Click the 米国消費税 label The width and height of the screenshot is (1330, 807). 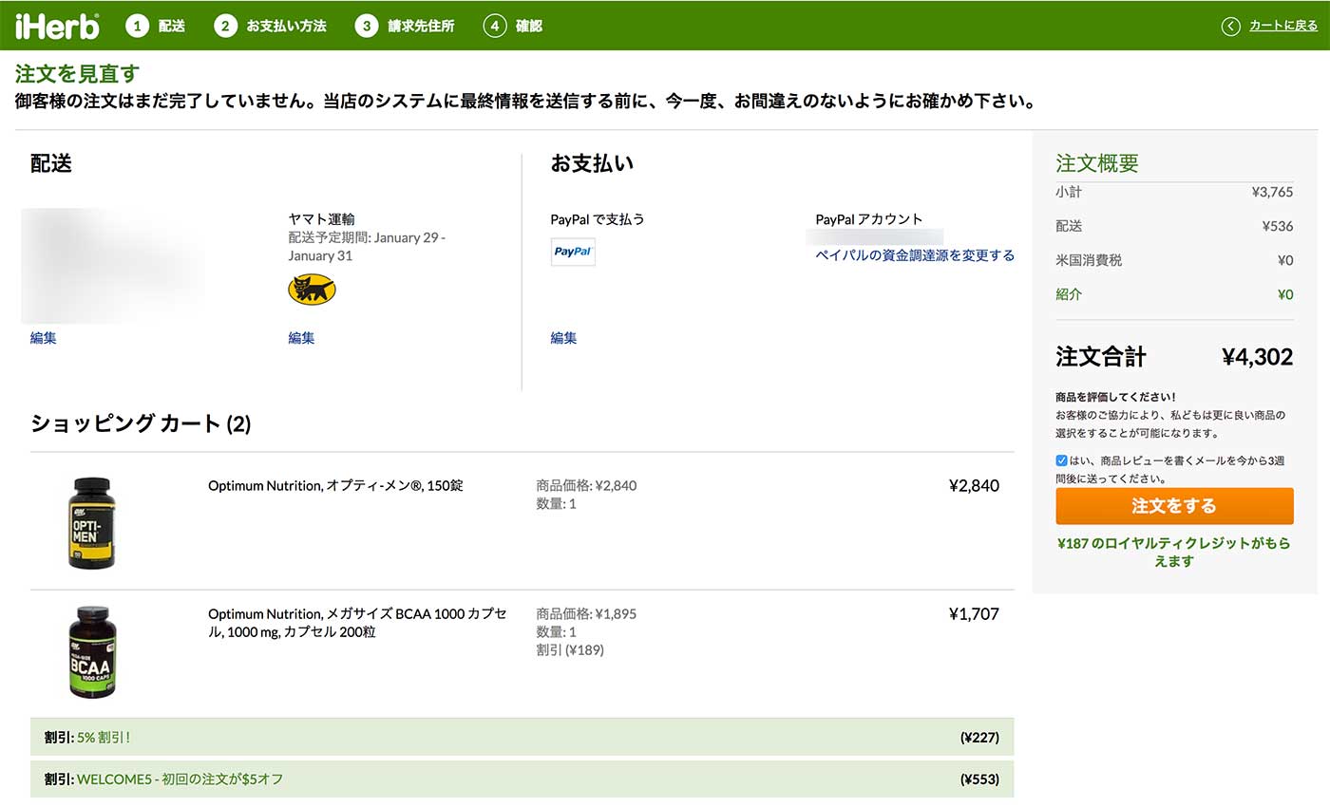click(x=1089, y=260)
